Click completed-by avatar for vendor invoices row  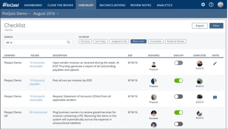(x=199, y=63)
